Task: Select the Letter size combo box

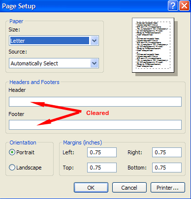Action: [54, 40]
